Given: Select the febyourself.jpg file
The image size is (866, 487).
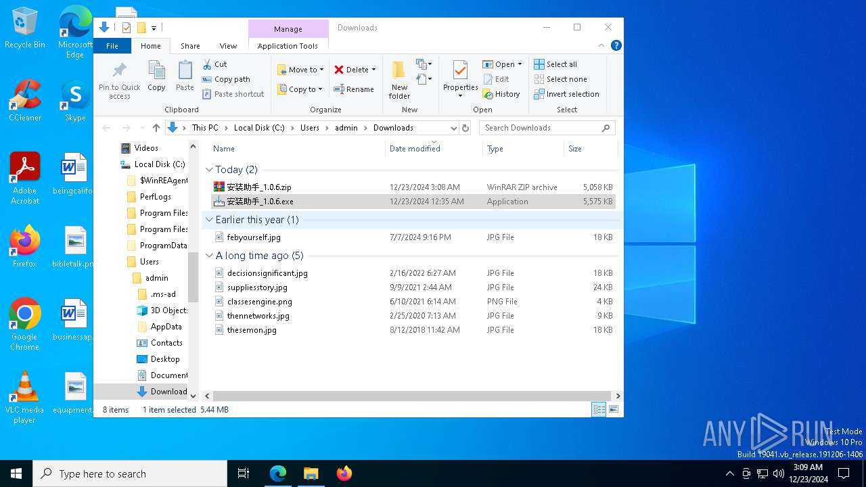Looking at the screenshot, I should [412, 237].
